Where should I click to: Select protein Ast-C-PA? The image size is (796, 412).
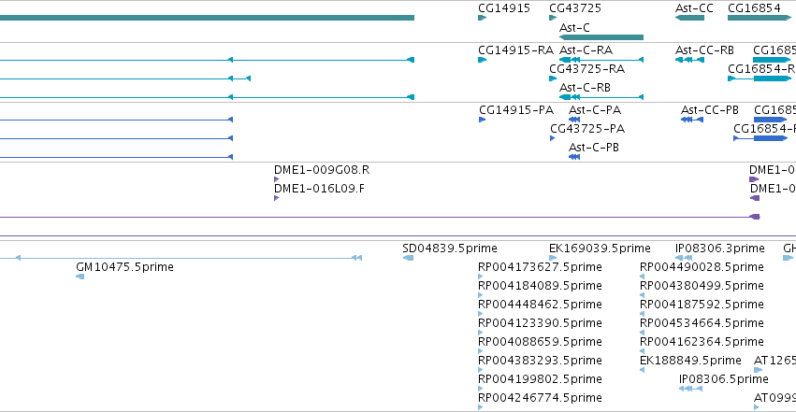click(595, 110)
